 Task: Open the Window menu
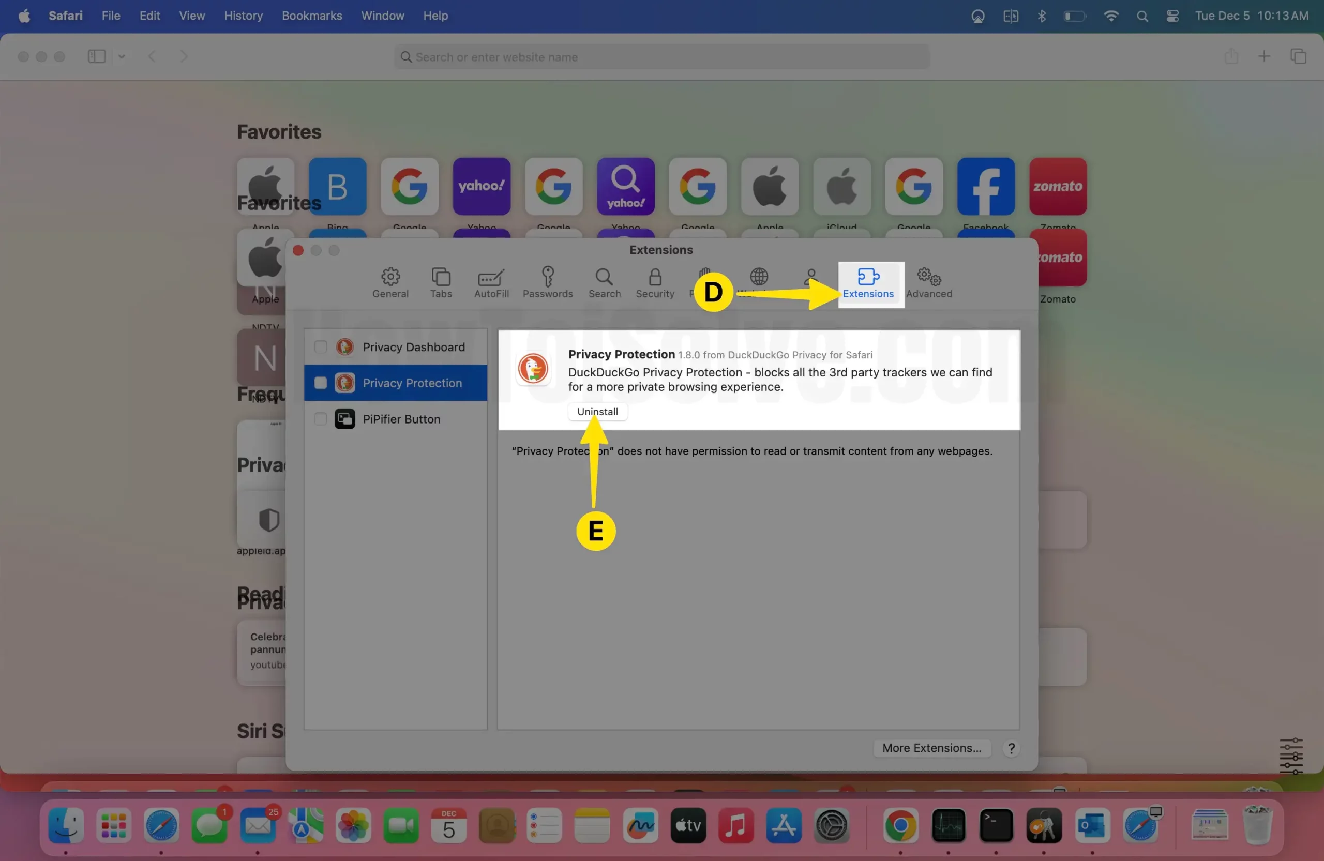pos(382,16)
